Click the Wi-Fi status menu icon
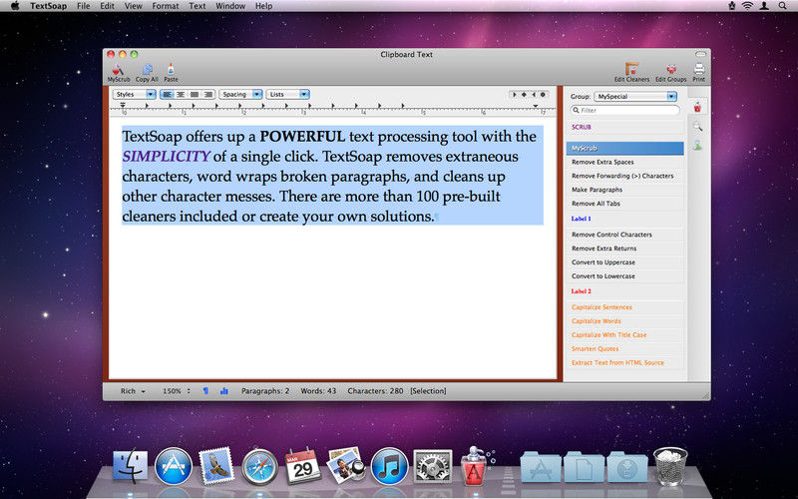This screenshot has width=798, height=499. [x=747, y=6]
